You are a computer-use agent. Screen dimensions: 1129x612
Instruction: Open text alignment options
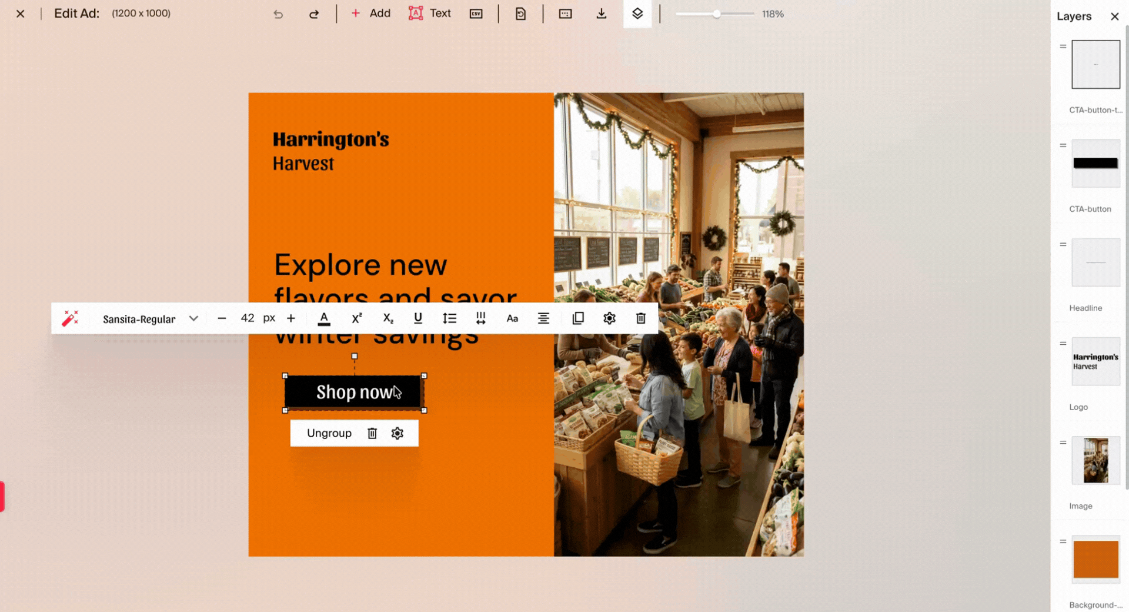(x=543, y=318)
